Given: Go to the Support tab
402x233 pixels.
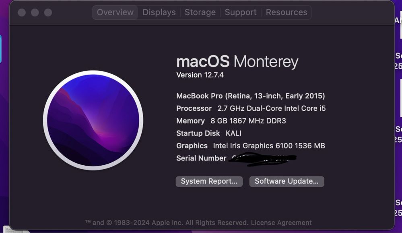Looking at the screenshot, I should [x=241, y=12].
